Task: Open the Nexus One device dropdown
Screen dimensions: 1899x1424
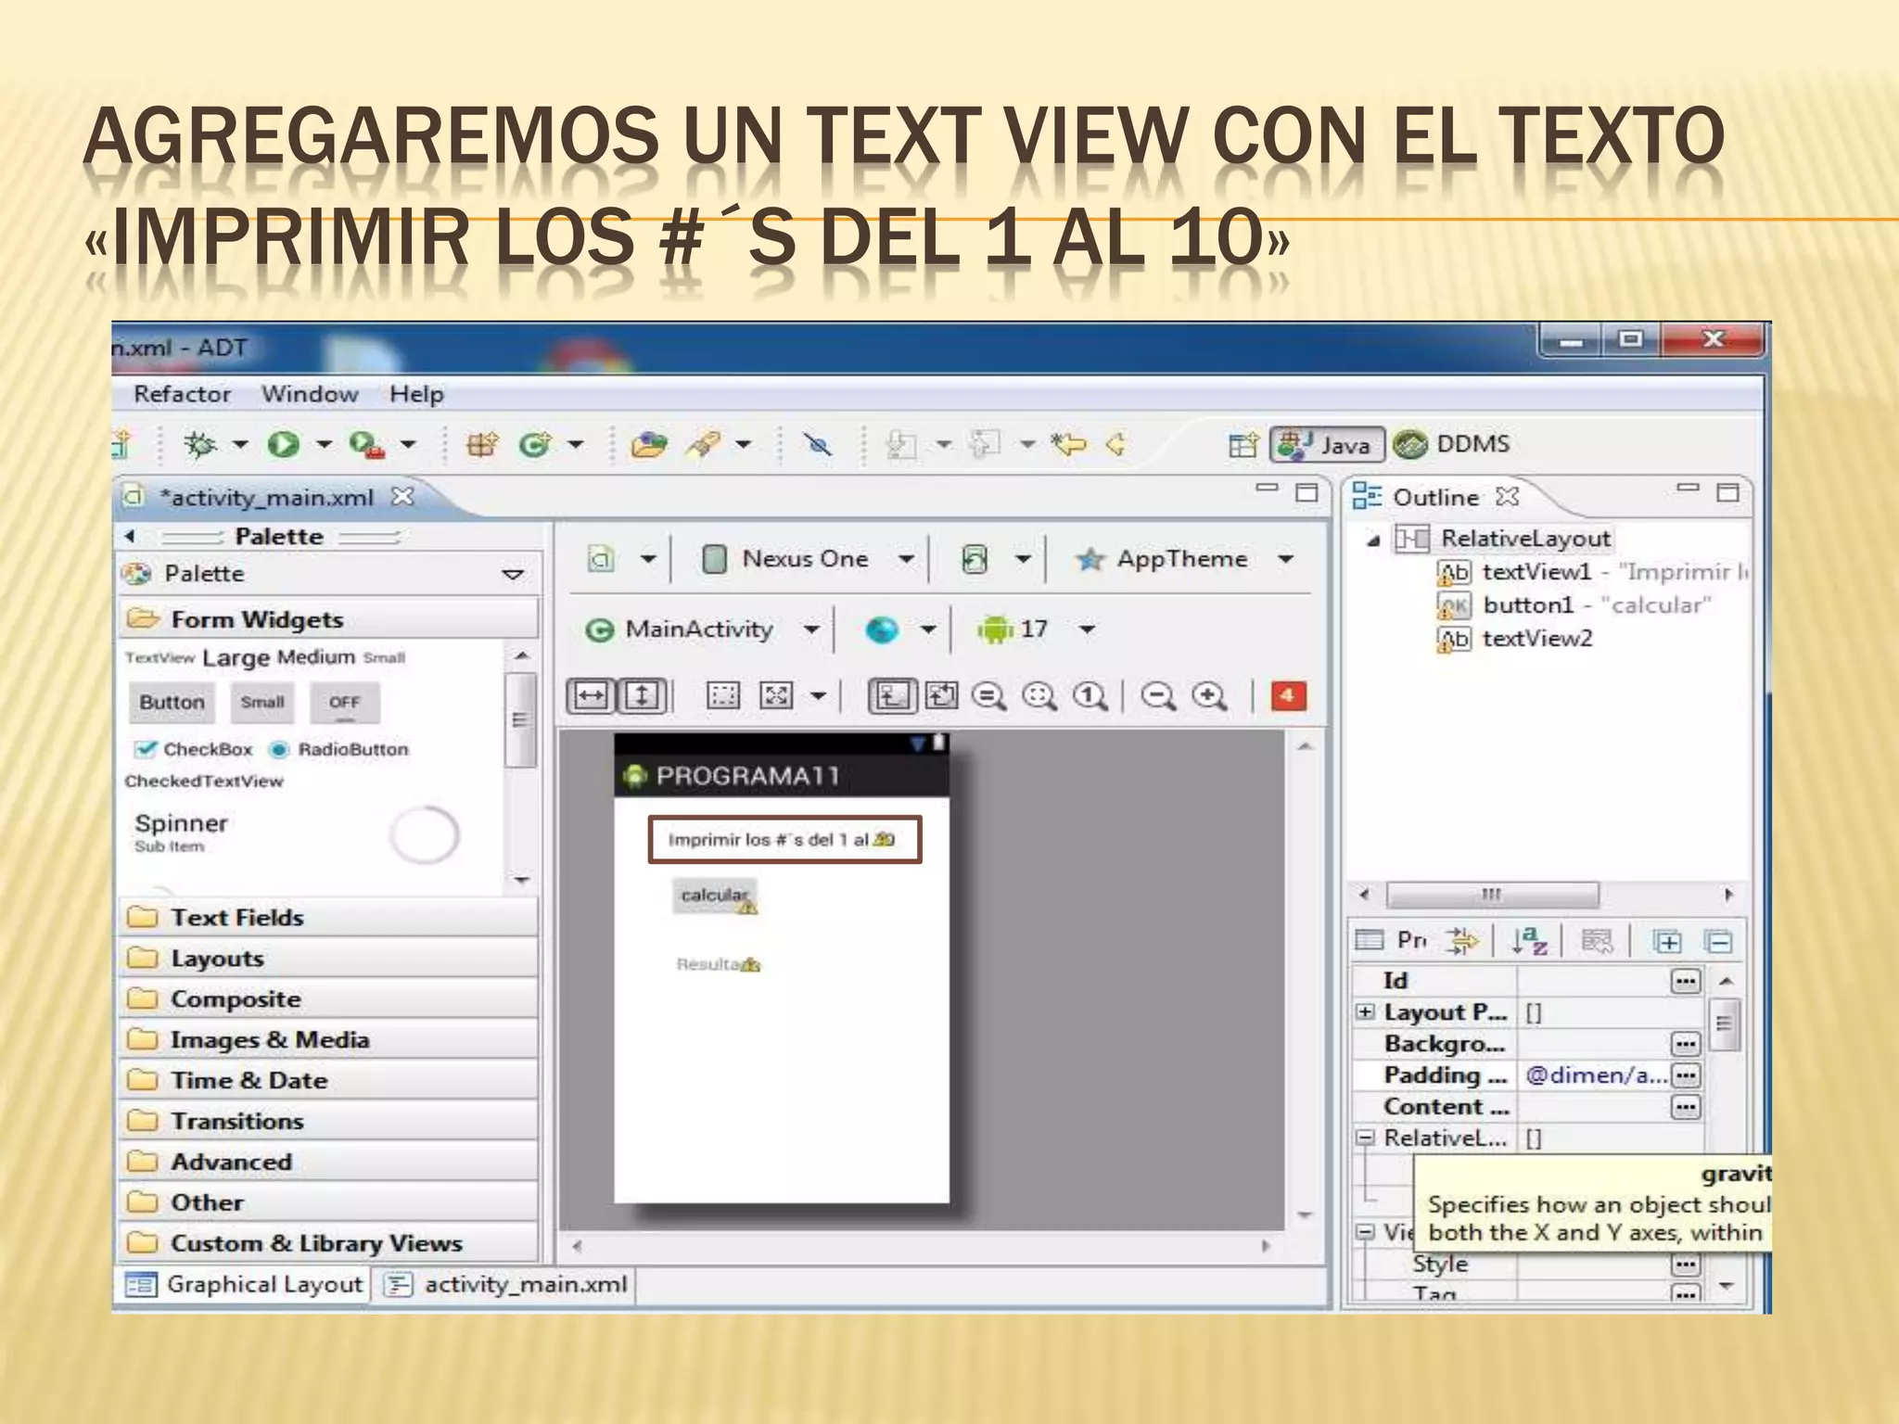Action: [x=808, y=559]
